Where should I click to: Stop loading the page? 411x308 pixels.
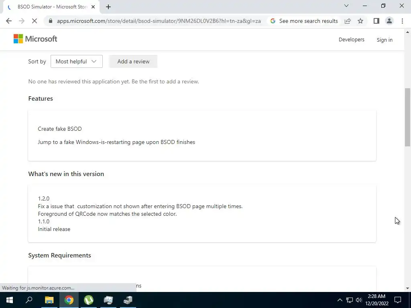[35, 21]
